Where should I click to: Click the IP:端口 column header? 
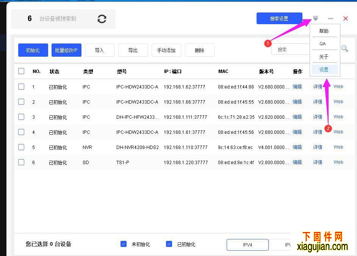tap(173, 71)
